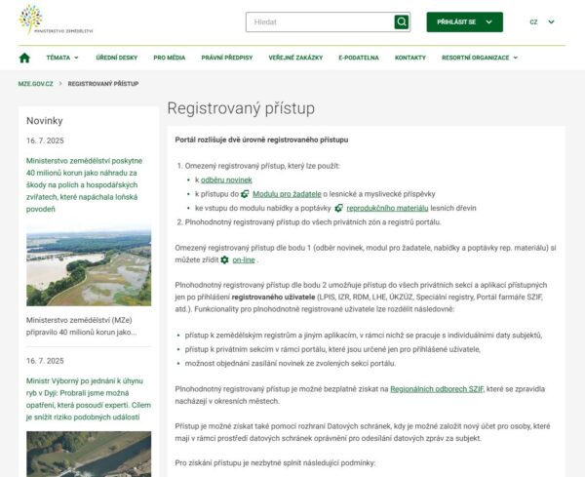Viewport: 585px width, 477px height.
Task: Click the MZE.GOV.CZ breadcrumb link
Action: [35, 84]
